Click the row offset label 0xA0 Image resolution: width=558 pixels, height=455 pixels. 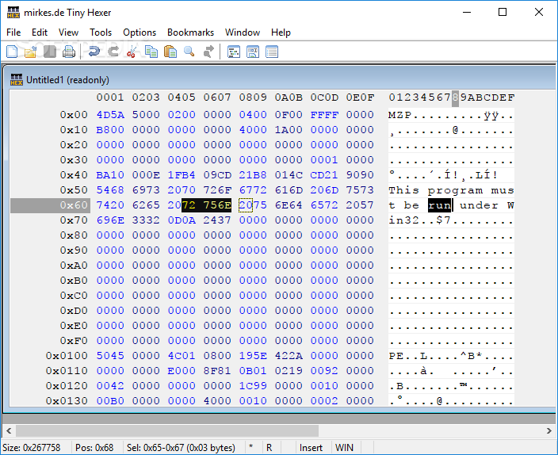pyautogui.click(x=74, y=266)
